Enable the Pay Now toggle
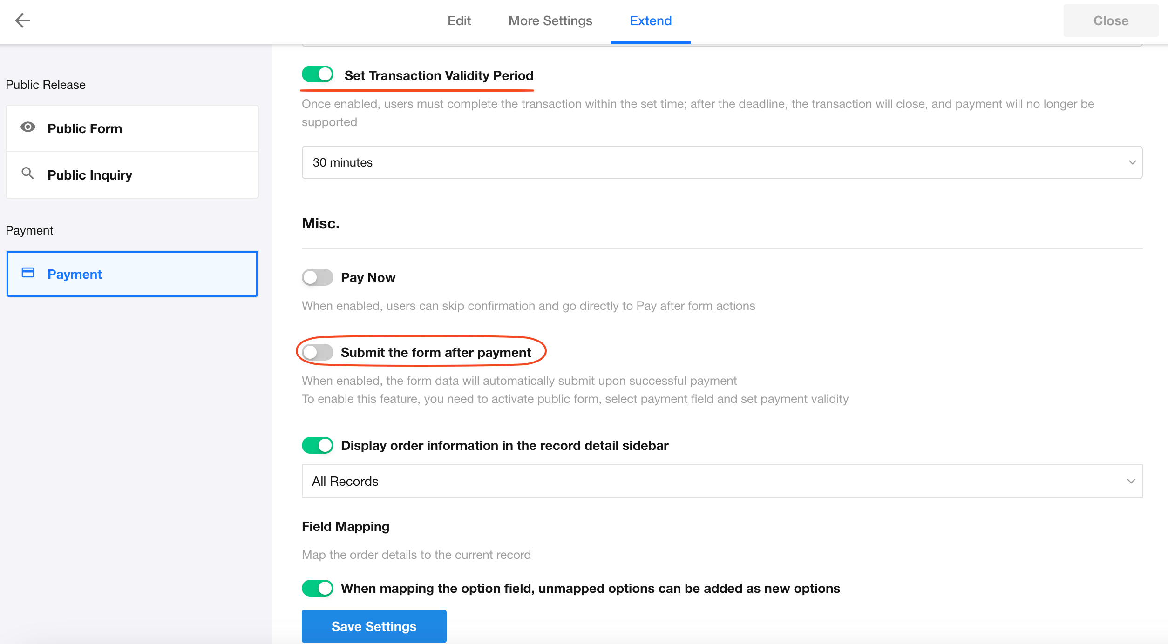1168x644 pixels. (318, 277)
